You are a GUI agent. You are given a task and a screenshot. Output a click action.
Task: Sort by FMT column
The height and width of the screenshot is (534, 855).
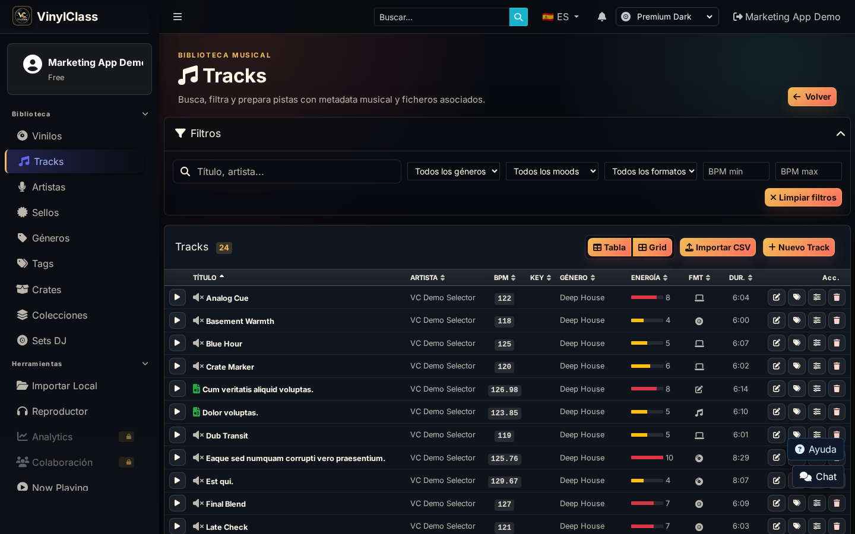pyautogui.click(x=699, y=278)
